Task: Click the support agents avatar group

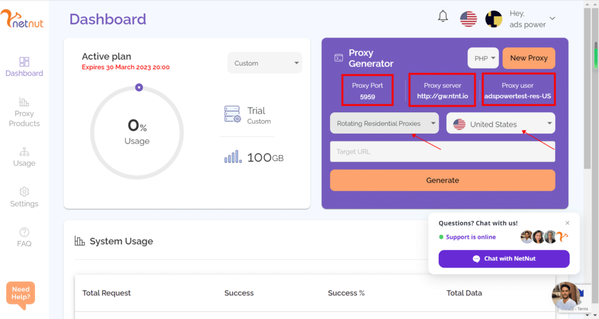Action: [545, 237]
